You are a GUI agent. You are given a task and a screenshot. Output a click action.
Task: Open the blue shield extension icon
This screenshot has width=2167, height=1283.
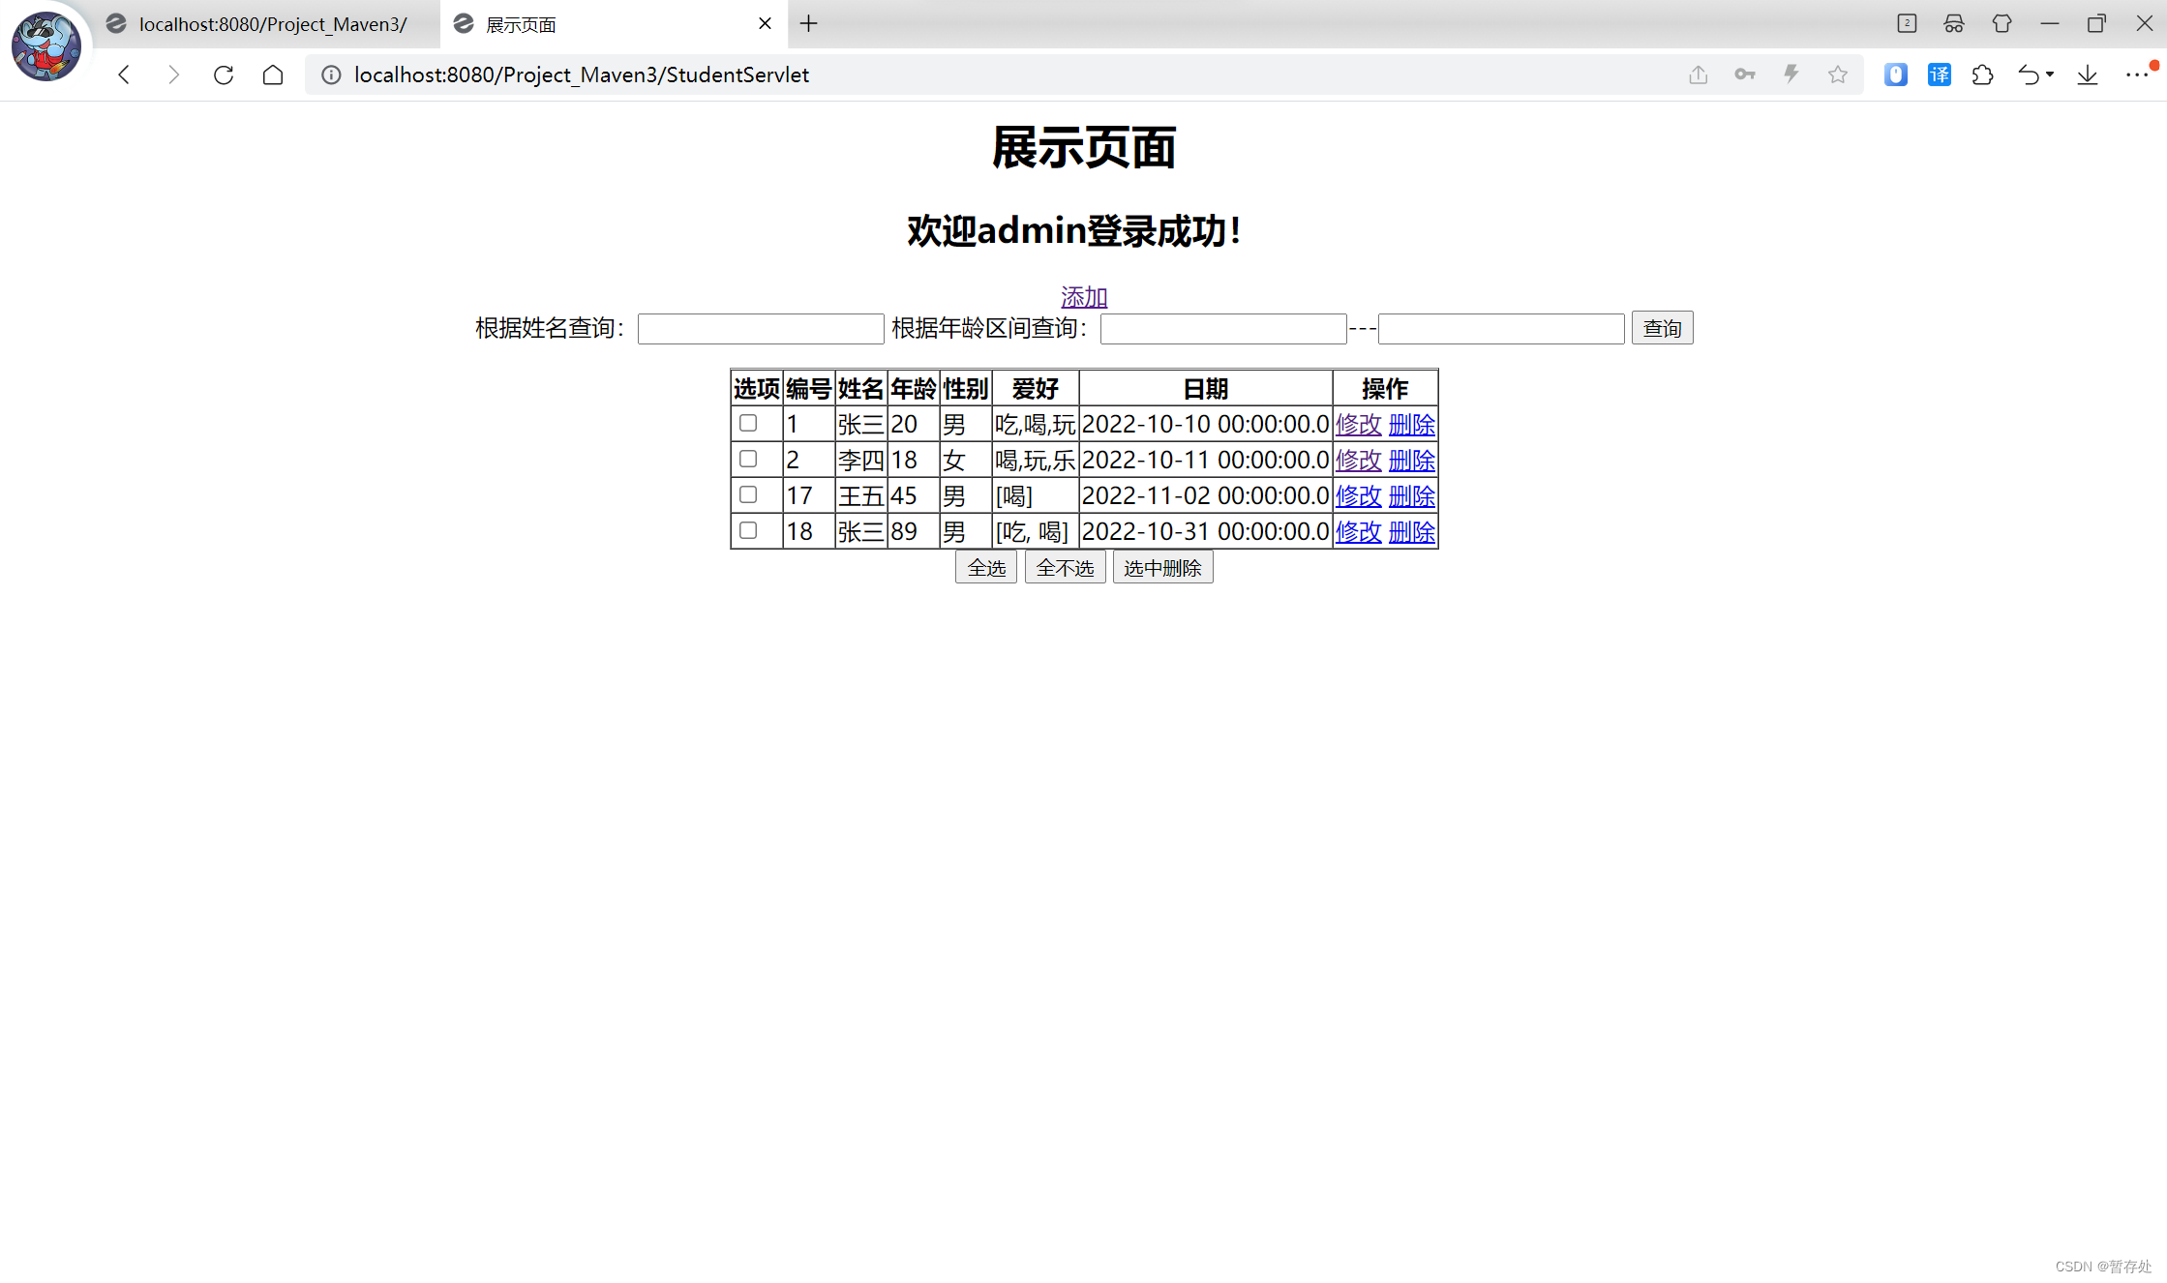tap(1896, 75)
